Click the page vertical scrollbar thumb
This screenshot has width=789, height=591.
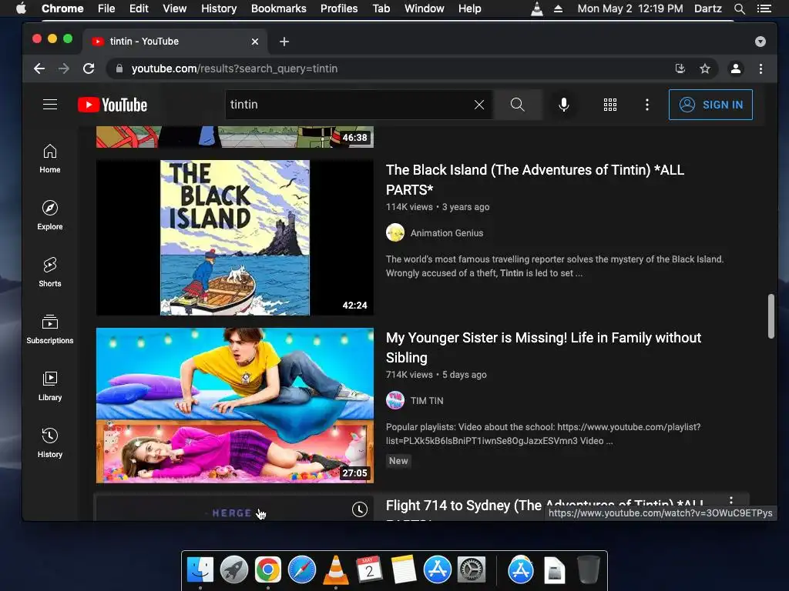771,316
